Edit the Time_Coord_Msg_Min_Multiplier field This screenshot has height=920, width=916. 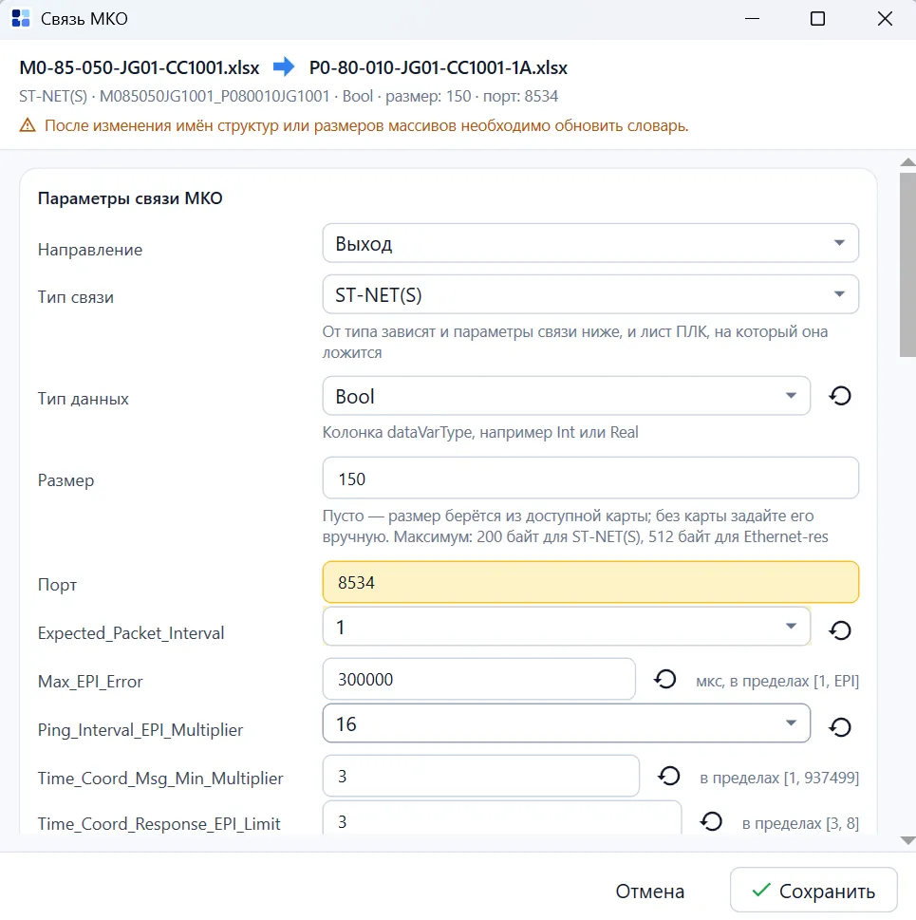[481, 777]
